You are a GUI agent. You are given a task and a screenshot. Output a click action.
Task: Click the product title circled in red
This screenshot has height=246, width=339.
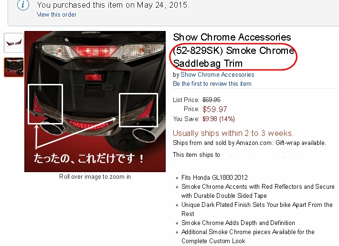point(233,57)
